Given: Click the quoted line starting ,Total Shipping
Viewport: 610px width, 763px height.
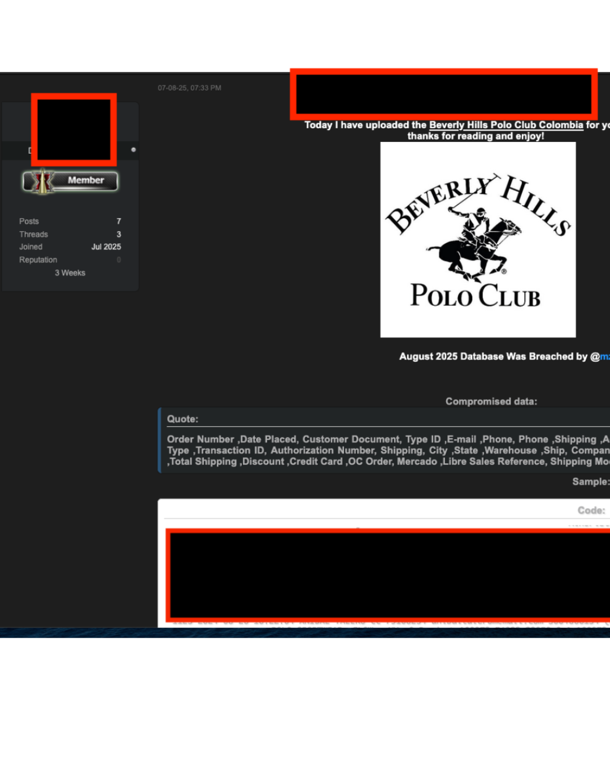Looking at the screenshot, I should click(x=388, y=462).
